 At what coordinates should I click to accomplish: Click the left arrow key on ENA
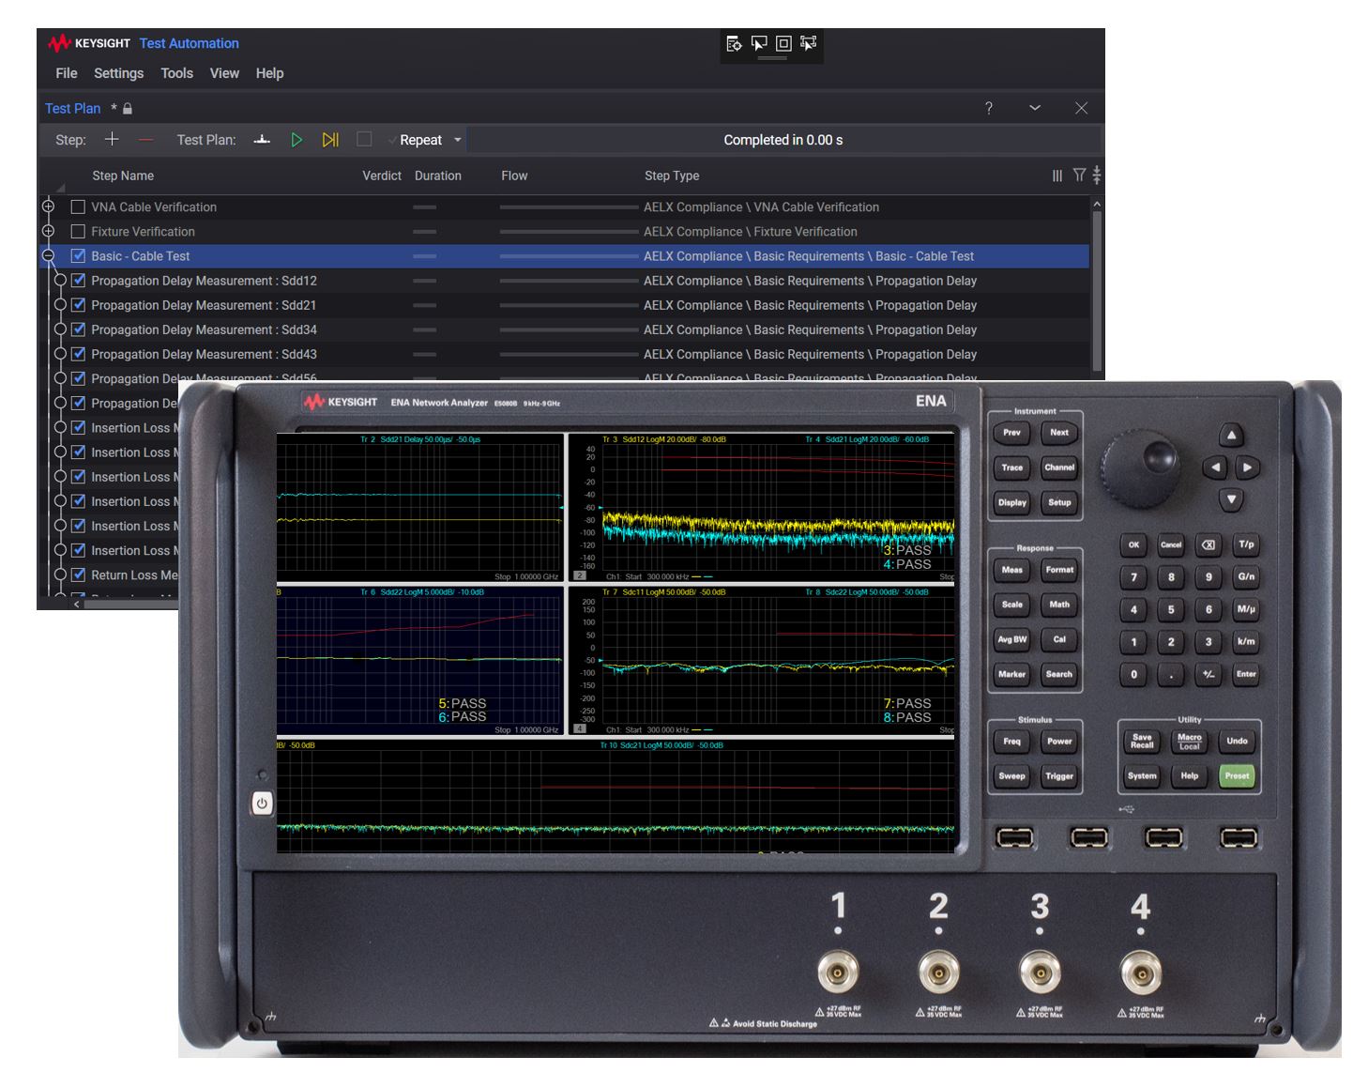pyautogui.click(x=1215, y=467)
